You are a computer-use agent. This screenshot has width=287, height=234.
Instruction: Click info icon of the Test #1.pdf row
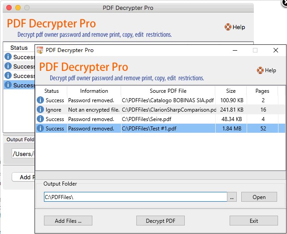coord(40,128)
